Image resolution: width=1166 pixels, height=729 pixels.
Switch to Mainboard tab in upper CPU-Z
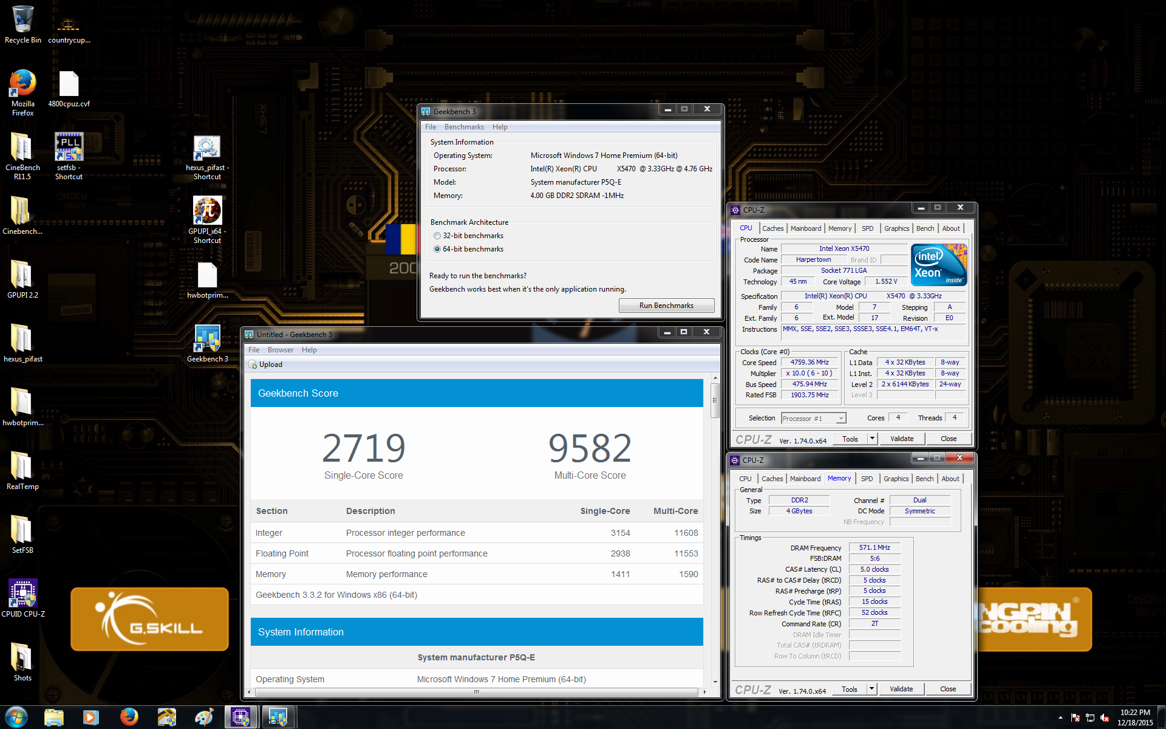tap(806, 228)
